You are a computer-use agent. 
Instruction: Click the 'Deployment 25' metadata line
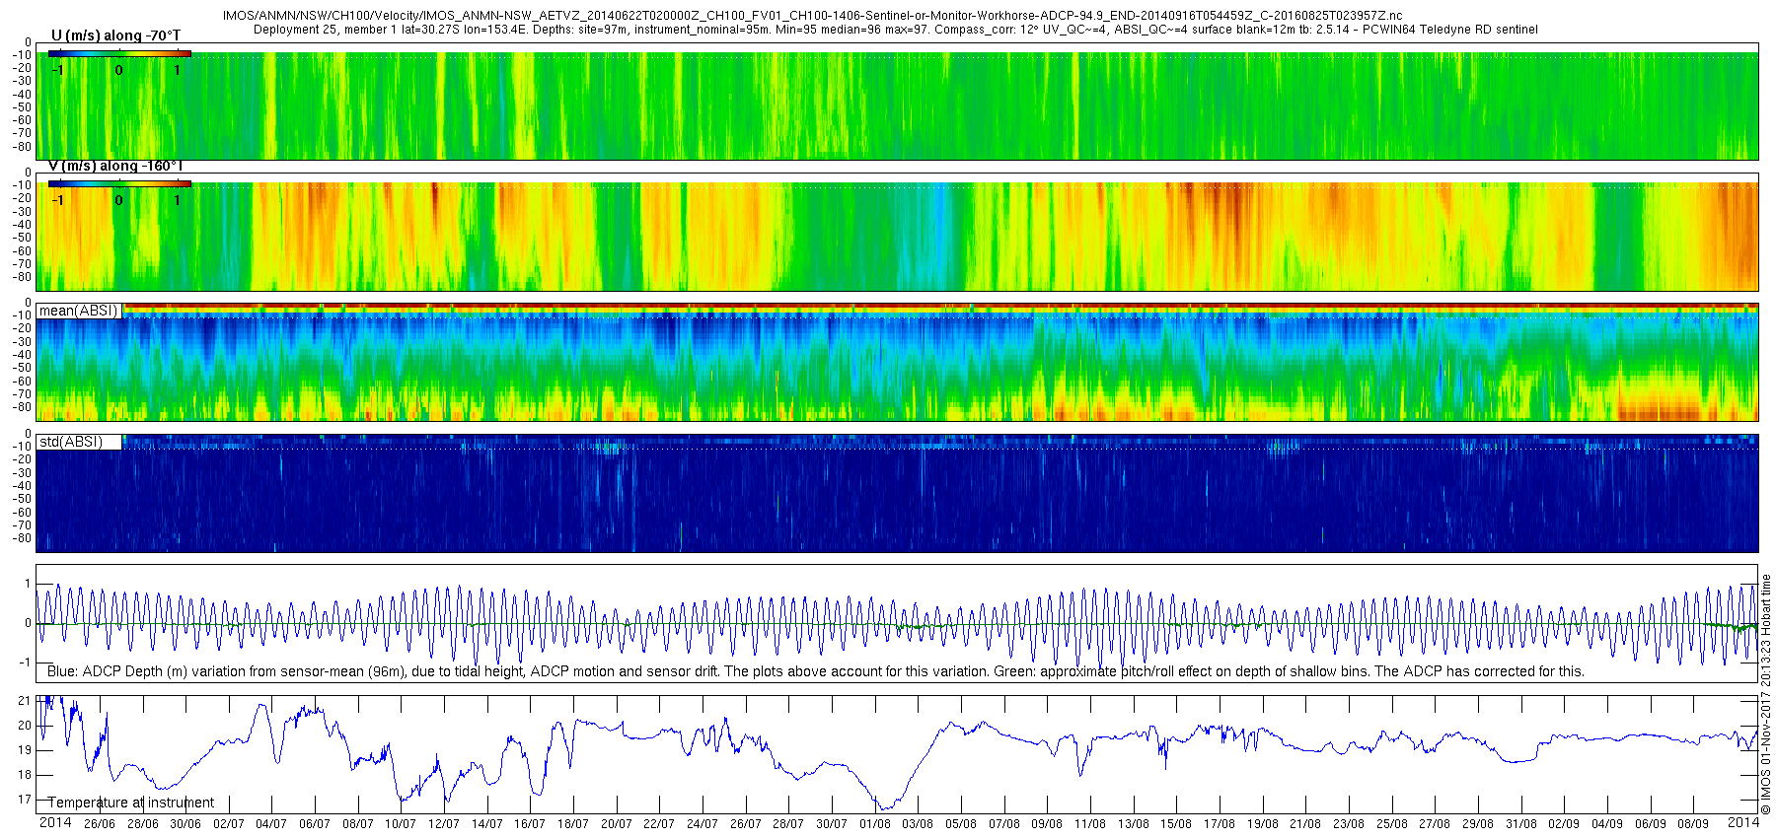coord(895,30)
